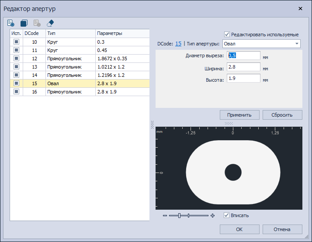This screenshot has width=312, height=242.
Task: Click the add new aperture icon
Action: tap(11, 23)
